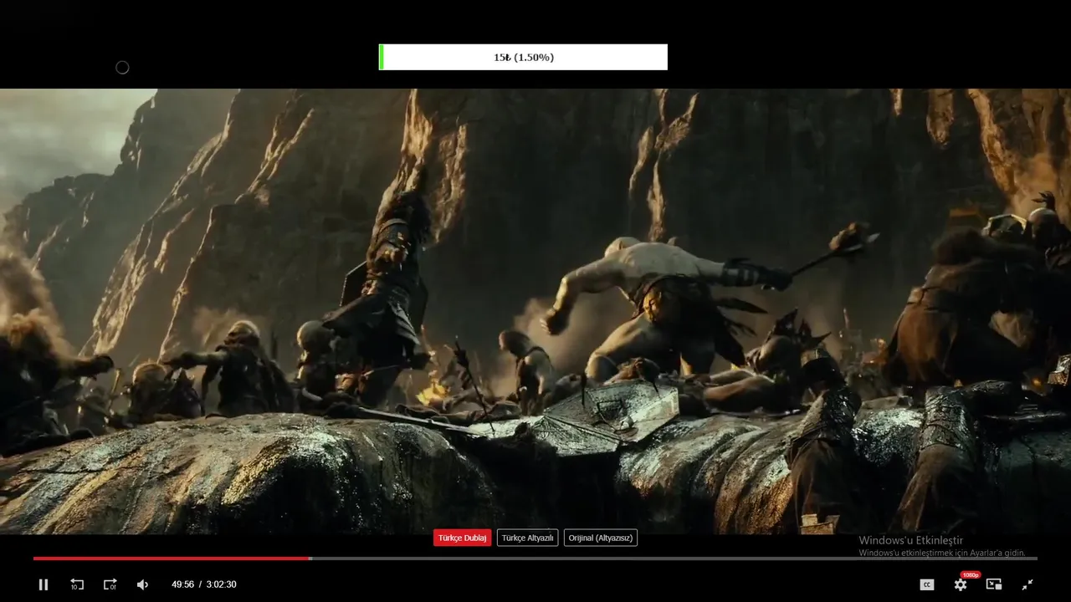The height and width of the screenshot is (602, 1071).
Task: Choose Orijinal (Altyazısız) version
Action: [600, 538]
